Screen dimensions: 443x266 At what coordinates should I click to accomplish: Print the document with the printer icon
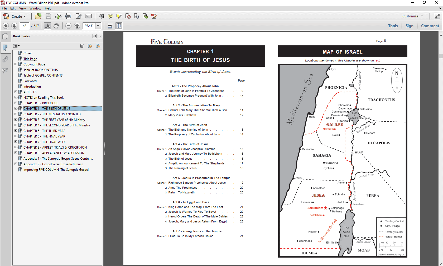68,16
